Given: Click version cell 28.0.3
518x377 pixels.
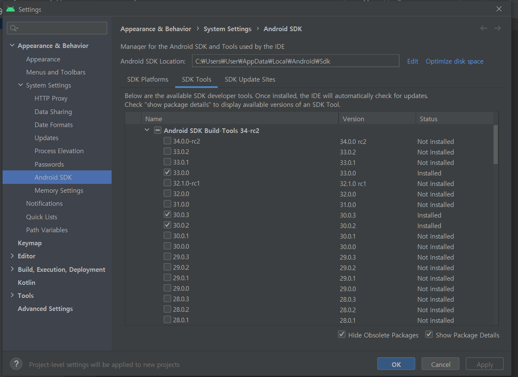Looking at the screenshot, I should [348, 299].
